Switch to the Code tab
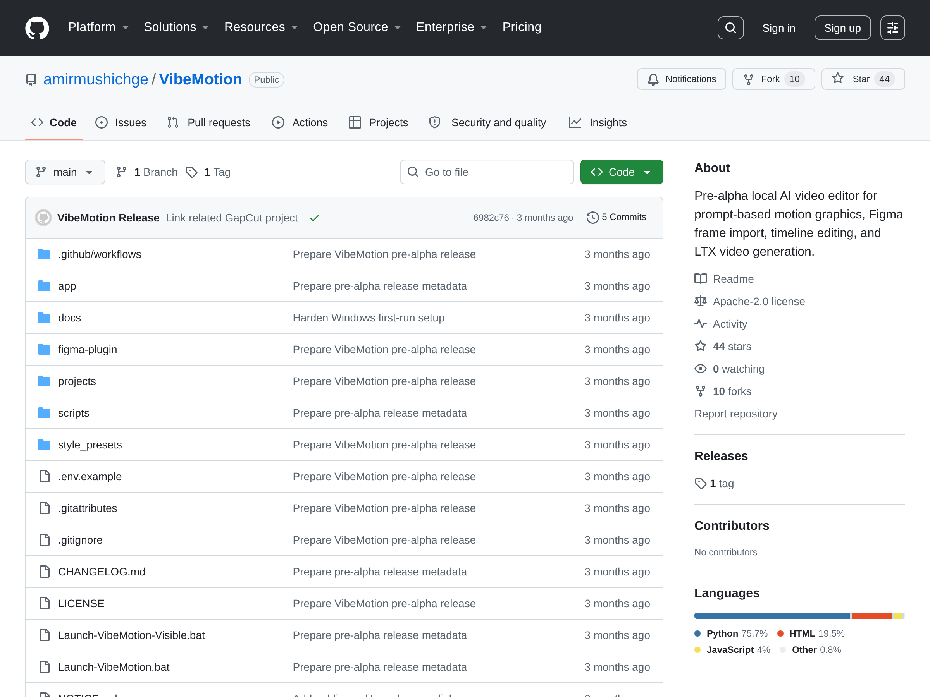The width and height of the screenshot is (930, 697). pyautogui.click(x=54, y=123)
